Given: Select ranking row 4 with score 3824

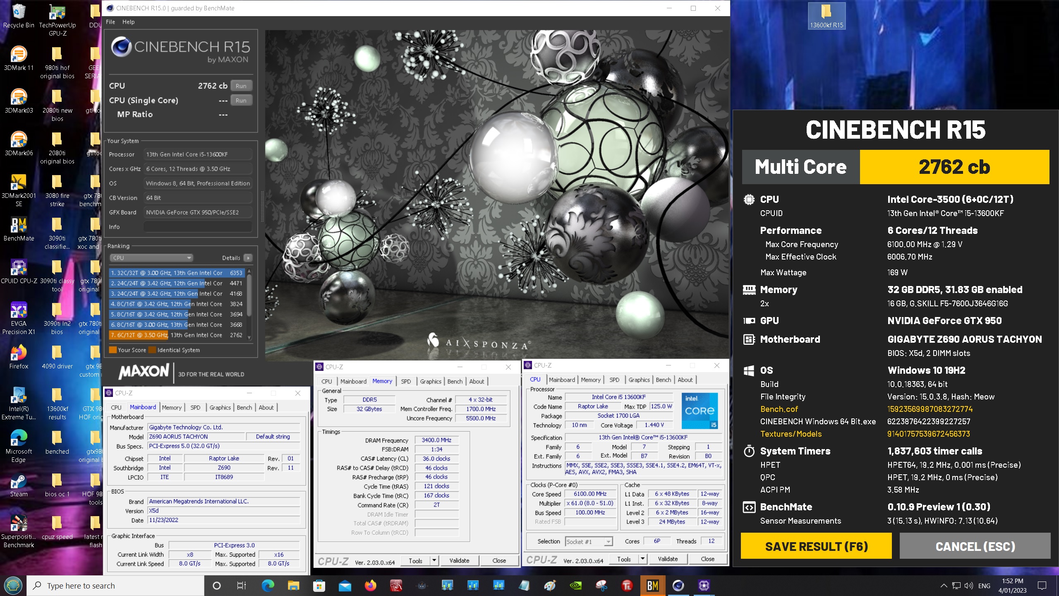Looking at the screenshot, I should pyautogui.click(x=177, y=304).
